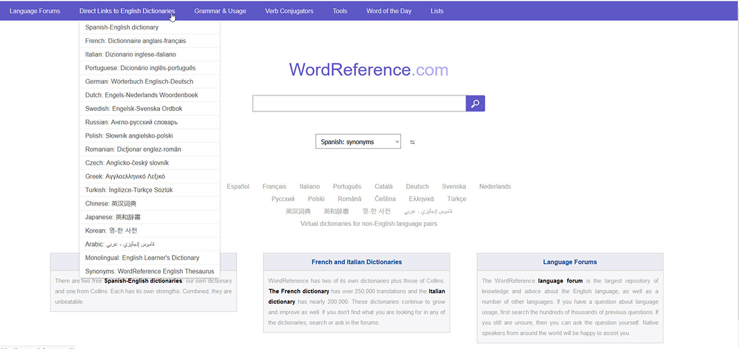Open Virtual dictionaries for non-English language pairs
The width and height of the screenshot is (739, 349).
[x=369, y=224]
